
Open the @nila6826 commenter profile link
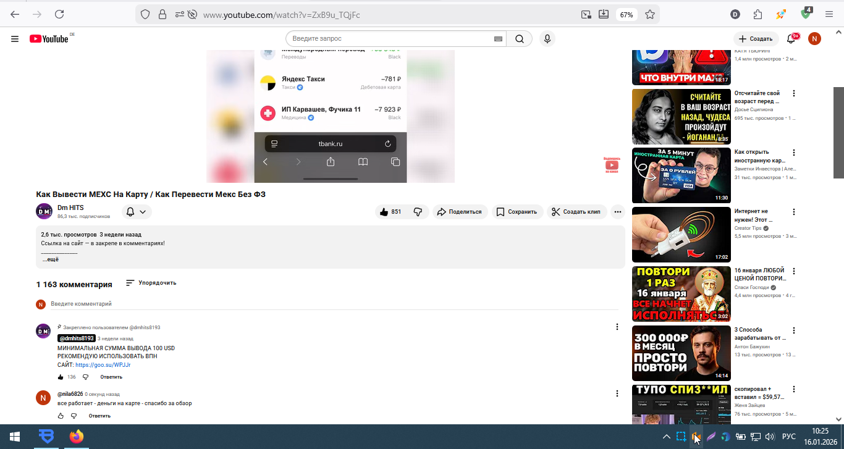click(x=70, y=394)
